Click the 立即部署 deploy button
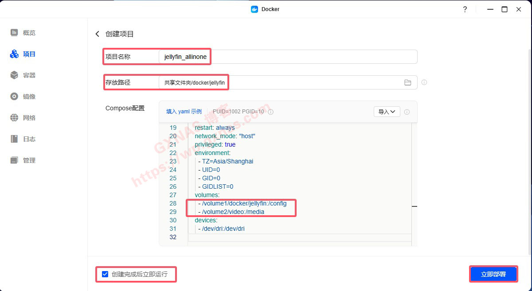 point(493,274)
